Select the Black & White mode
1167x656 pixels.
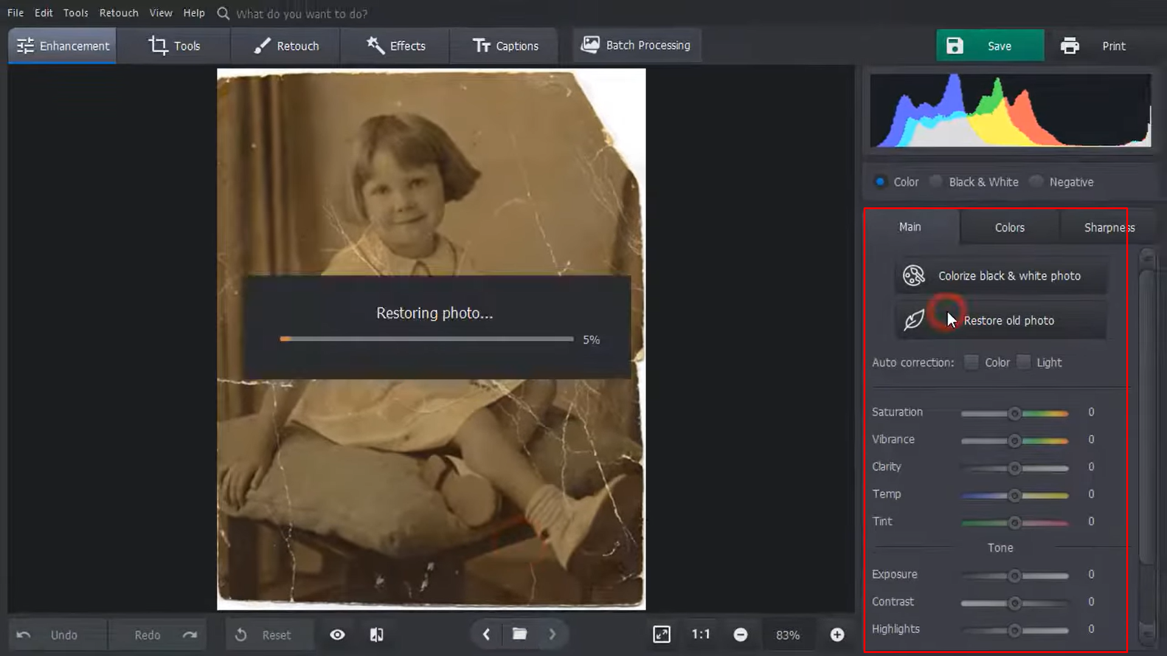click(936, 181)
